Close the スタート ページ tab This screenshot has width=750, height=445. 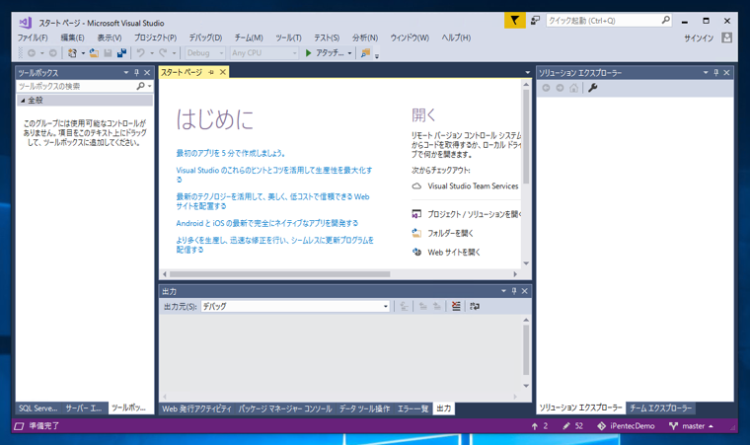click(x=222, y=72)
